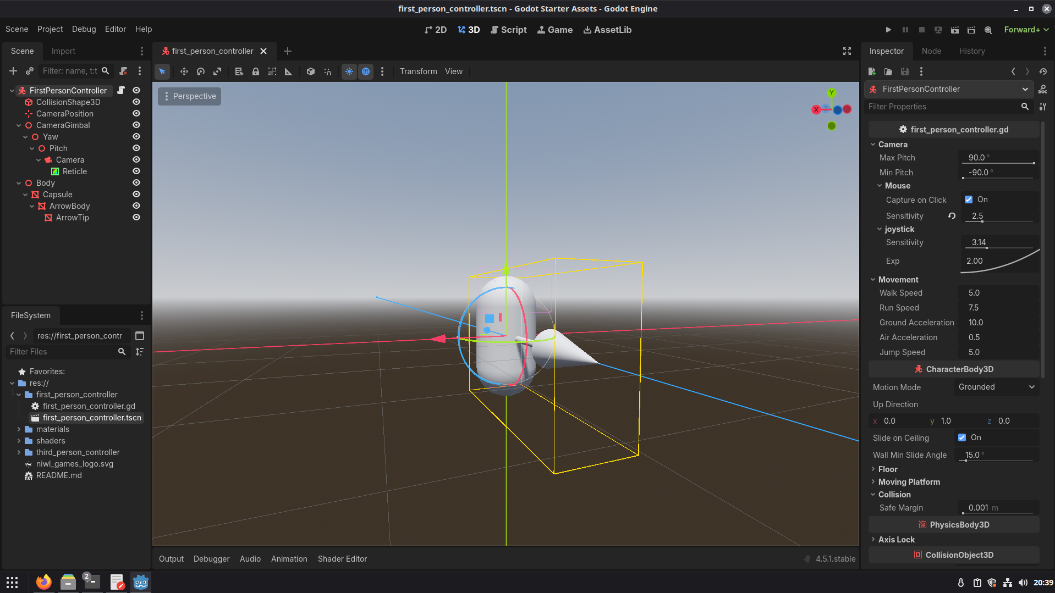Expand the materials folder in FileSystem
This screenshot has width=1055, height=593.
[19, 429]
